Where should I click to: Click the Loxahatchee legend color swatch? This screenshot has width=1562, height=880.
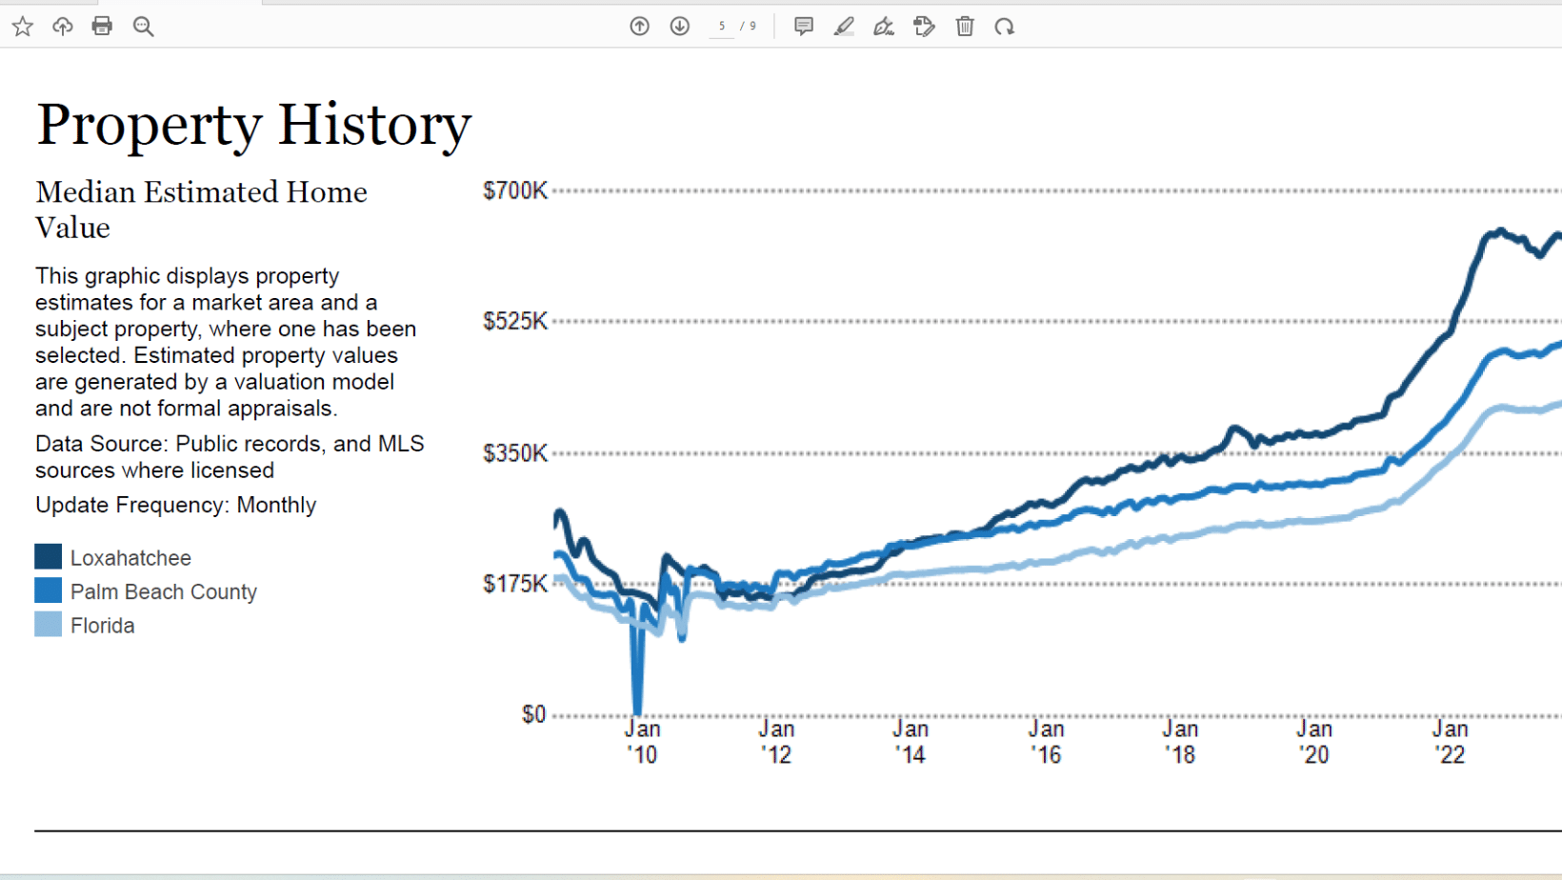(49, 556)
